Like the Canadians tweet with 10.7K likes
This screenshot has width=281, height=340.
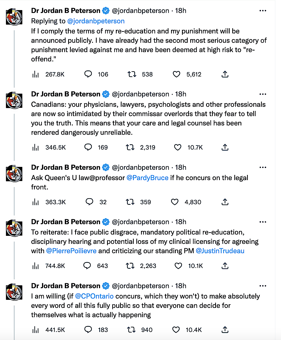coord(178,147)
